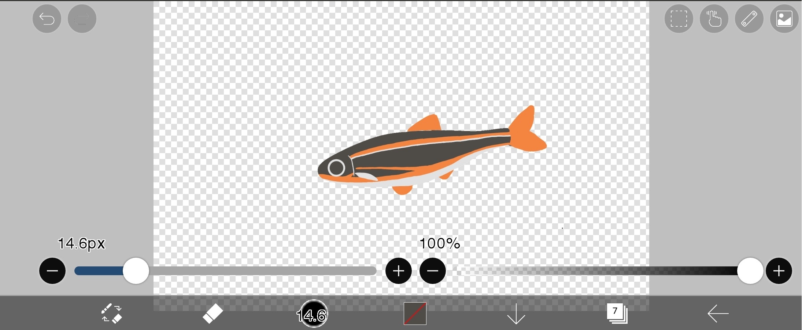The width and height of the screenshot is (802, 330).
Task: Increase brush thickness with plus button
Action: [x=399, y=271]
